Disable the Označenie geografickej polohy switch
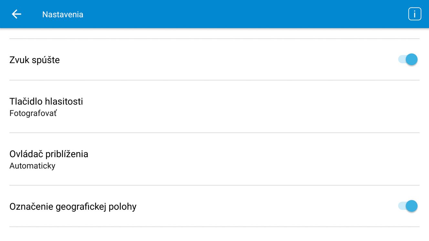 pos(408,206)
